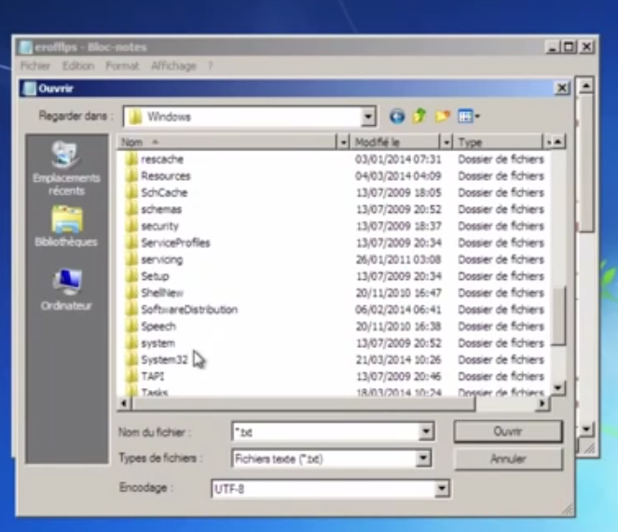The image size is (618, 532).
Task: Click Bloc-notes scroll up arrow
Action: [x=586, y=85]
